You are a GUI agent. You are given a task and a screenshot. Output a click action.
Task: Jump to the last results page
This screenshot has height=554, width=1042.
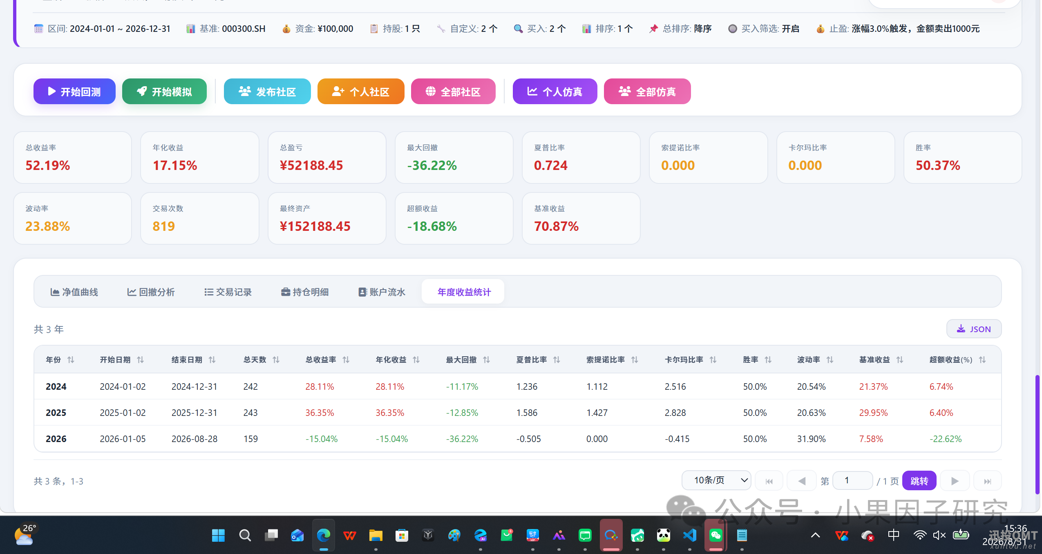click(987, 481)
